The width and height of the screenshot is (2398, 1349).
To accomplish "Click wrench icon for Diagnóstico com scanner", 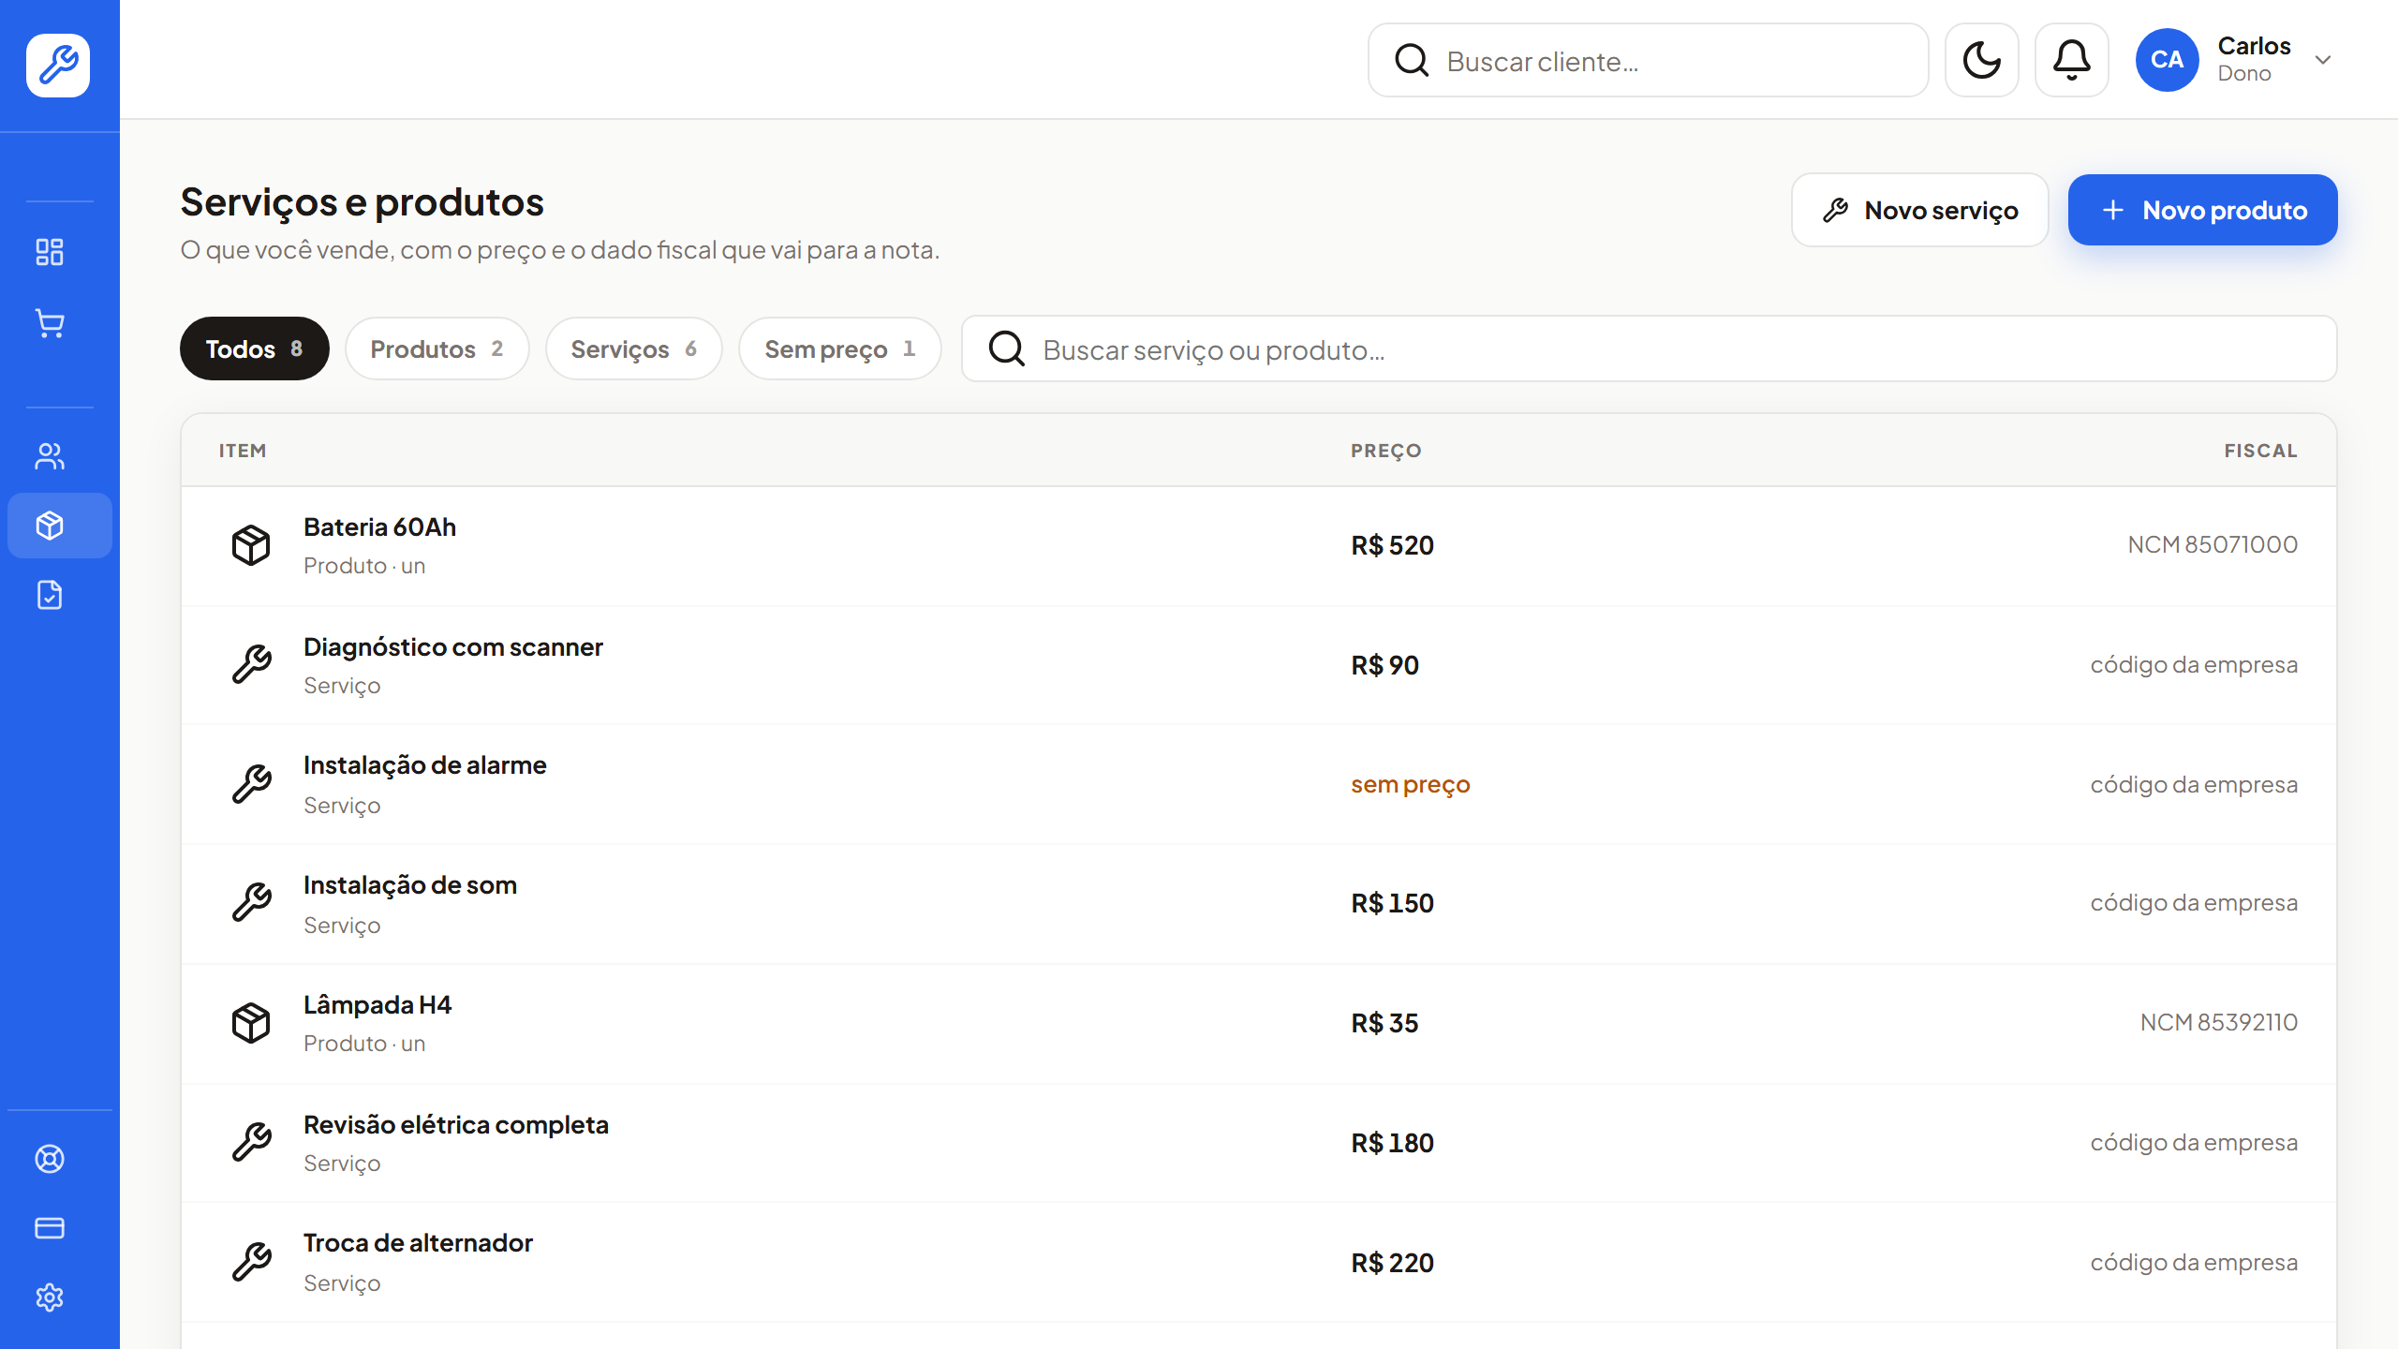I will pos(251,665).
